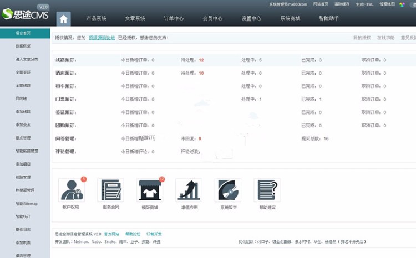Image resolution: width=416 pixels, height=258 pixels.
Task: Open the 增值应用 value-added apps icon
Action: [189, 190]
